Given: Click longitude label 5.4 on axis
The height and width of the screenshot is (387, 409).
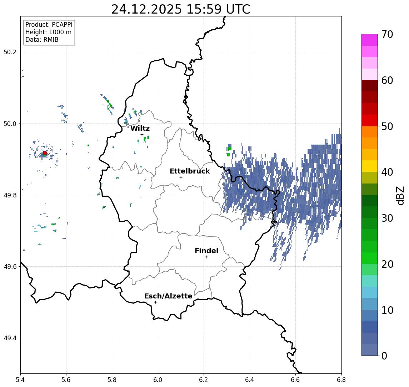Looking at the screenshot, I should coord(20,380).
